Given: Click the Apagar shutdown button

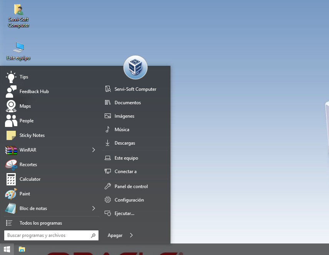Looking at the screenshot, I should (115, 235).
